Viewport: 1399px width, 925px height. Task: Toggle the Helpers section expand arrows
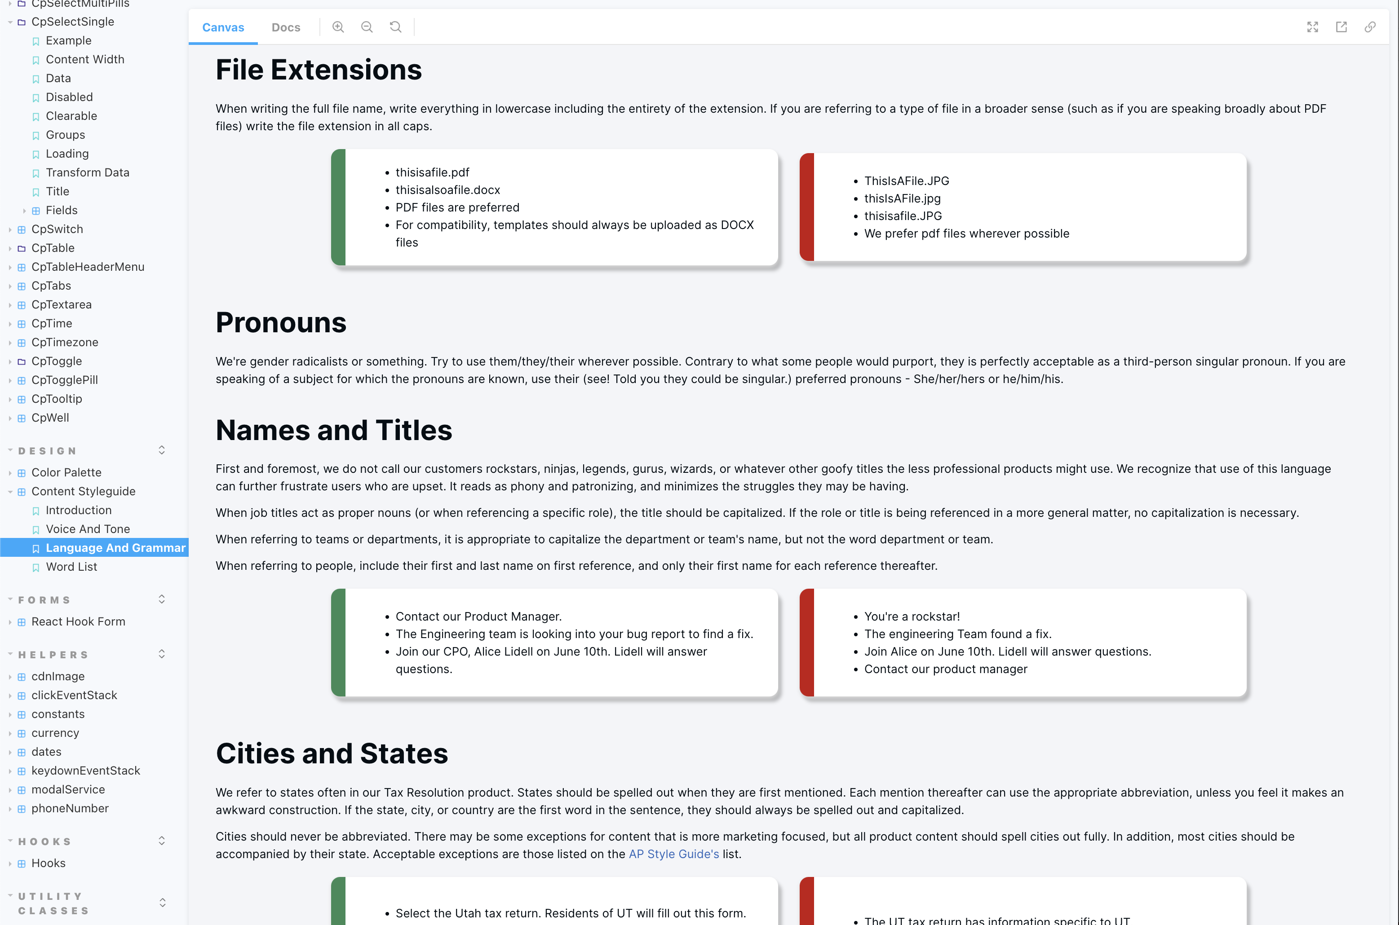click(162, 655)
